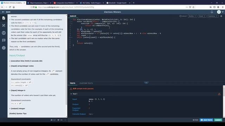Toggle code fold arrow on the while line
Image resolution: width=225 pixels, height=126 pixels.
pyautogui.click(x=72, y=37)
